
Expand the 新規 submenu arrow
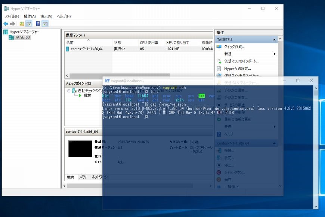[275, 54]
